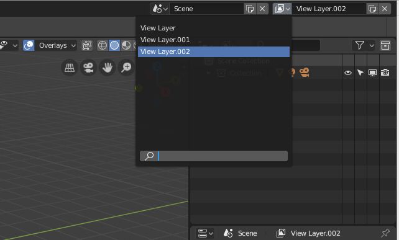Remove View Layer.002 with X button
The width and height of the screenshot is (399, 240).
click(385, 9)
